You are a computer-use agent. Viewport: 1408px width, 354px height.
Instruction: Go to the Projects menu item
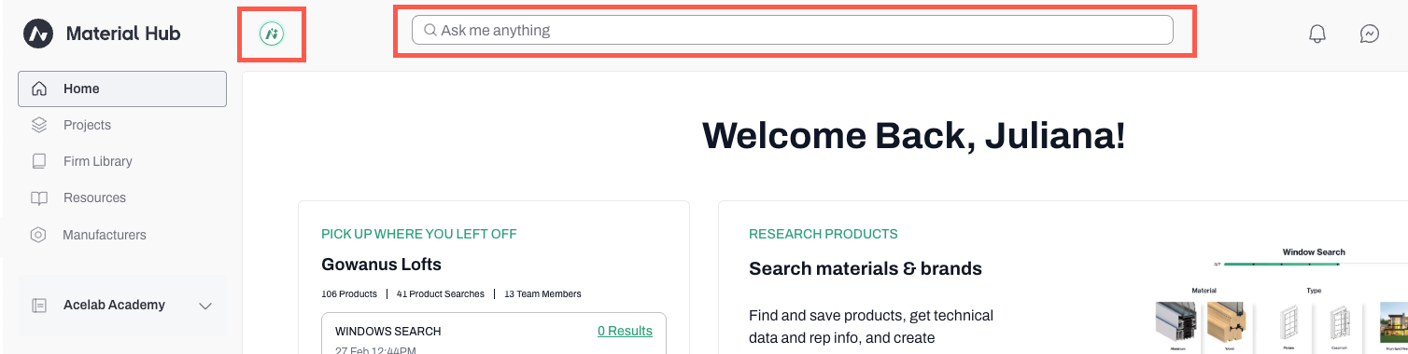[x=122, y=125]
